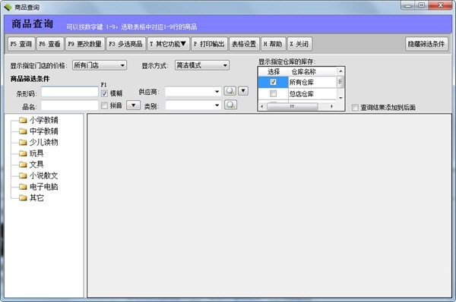Open the T 其它功能 menu
The width and height of the screenshot is (456, 302).
tap(169, 44)
